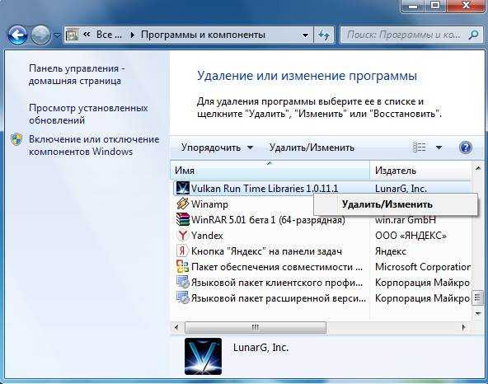
Task: Choose Удалить/Изменить in the context menu
Action: (x=387, y=204)
